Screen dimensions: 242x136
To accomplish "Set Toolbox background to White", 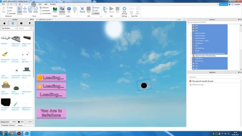I will (13, 122).
